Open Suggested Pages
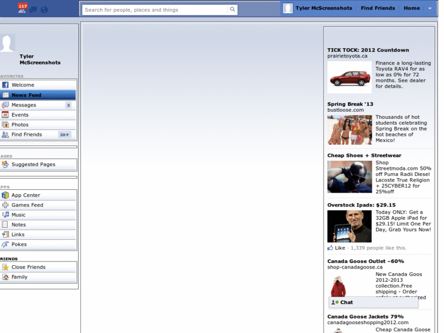Image resolution: width=444 pixels, height=333 pixels. tap(38, 164)
